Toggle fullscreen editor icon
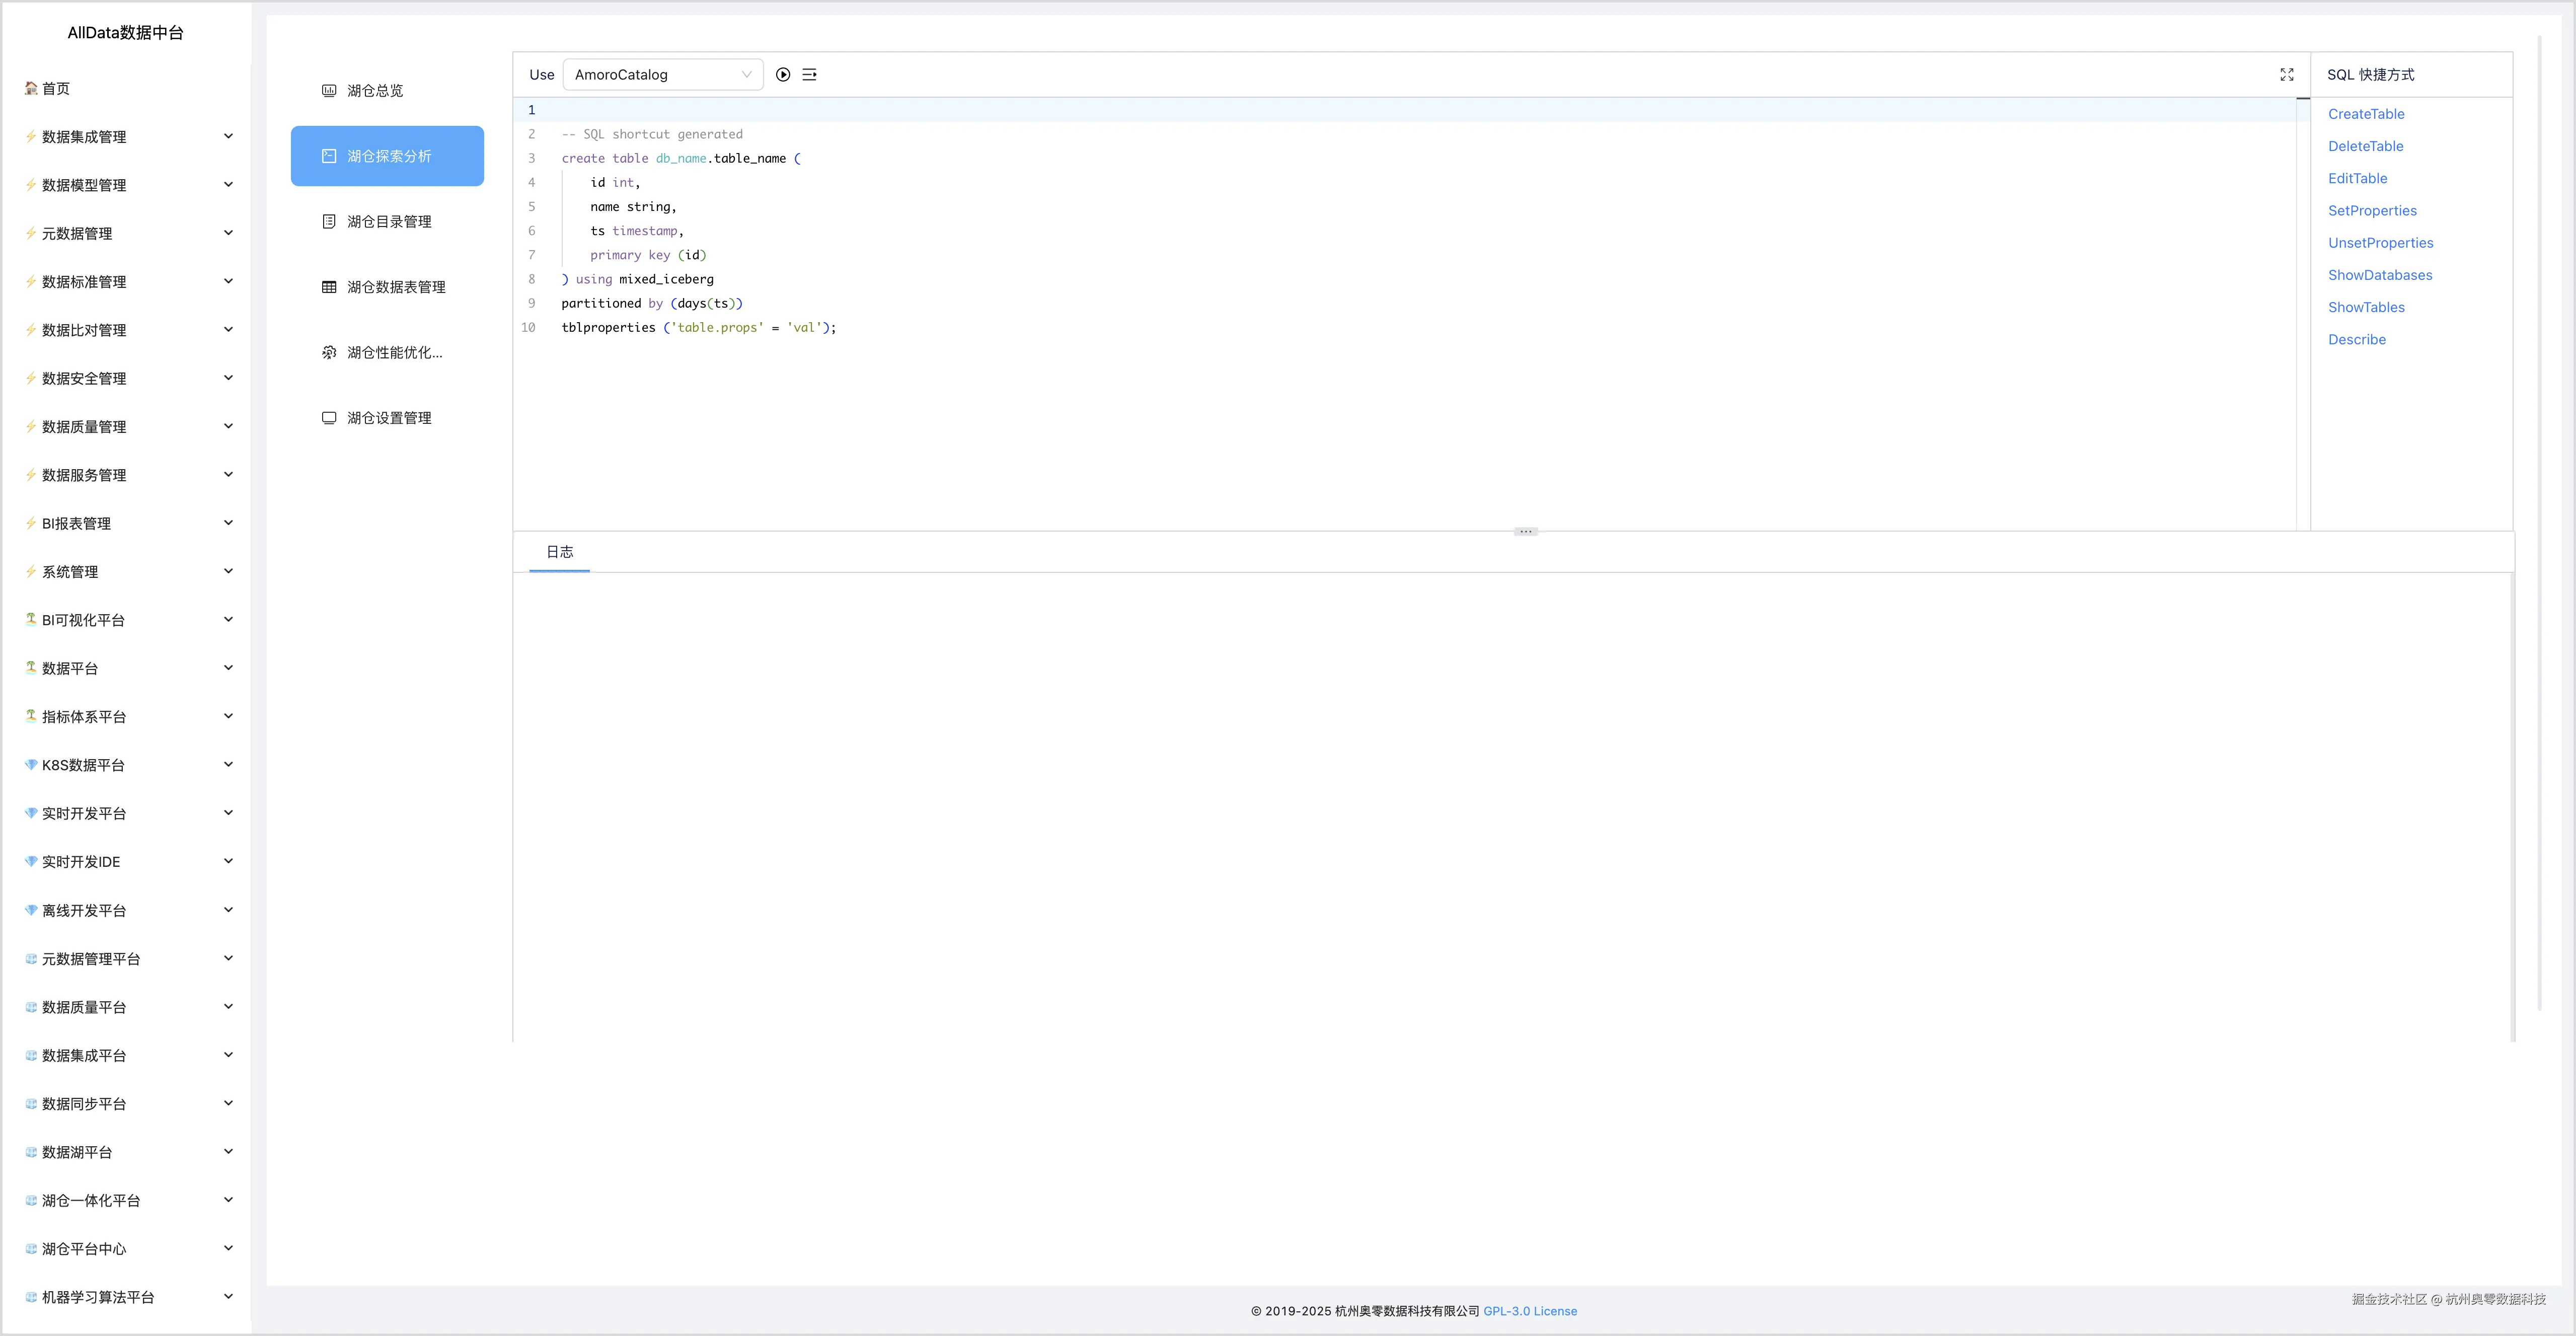Viewport: 2576px width, 1336px height. [2286, 75]
